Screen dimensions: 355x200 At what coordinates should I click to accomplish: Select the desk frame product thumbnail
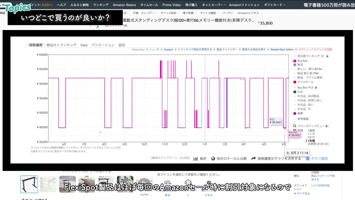click(x=29, y=184)
